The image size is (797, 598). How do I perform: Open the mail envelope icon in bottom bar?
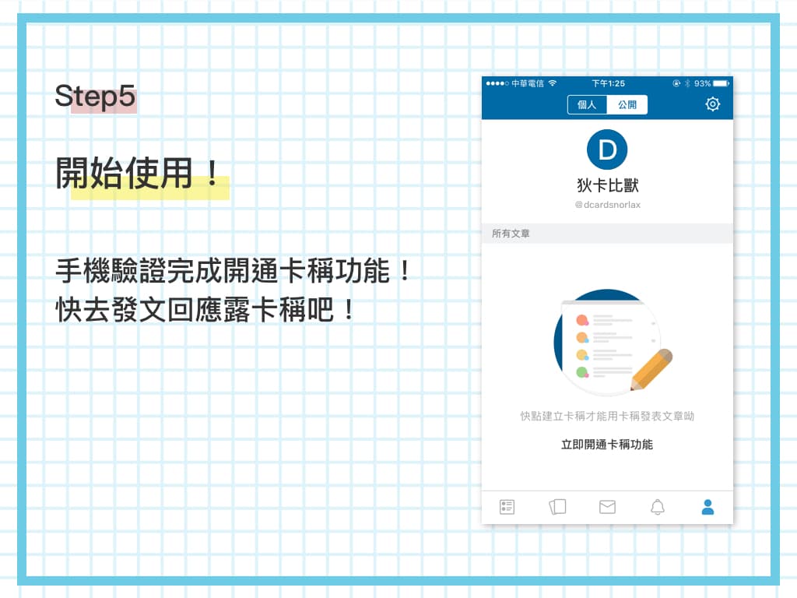click(x=607, y=507)
